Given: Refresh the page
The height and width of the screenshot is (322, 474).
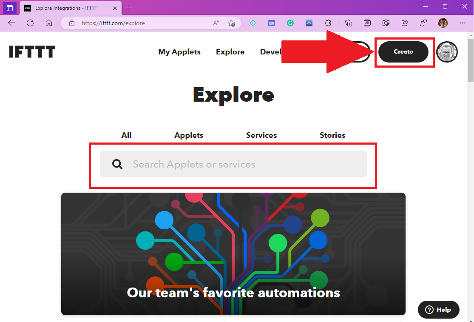Looking at the screenshot, I should (x=30, y=23).
